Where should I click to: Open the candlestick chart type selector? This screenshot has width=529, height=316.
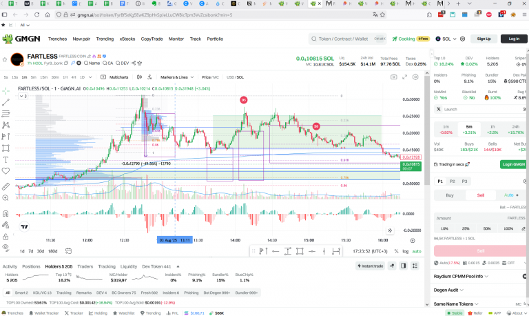(x=139, y=77)
